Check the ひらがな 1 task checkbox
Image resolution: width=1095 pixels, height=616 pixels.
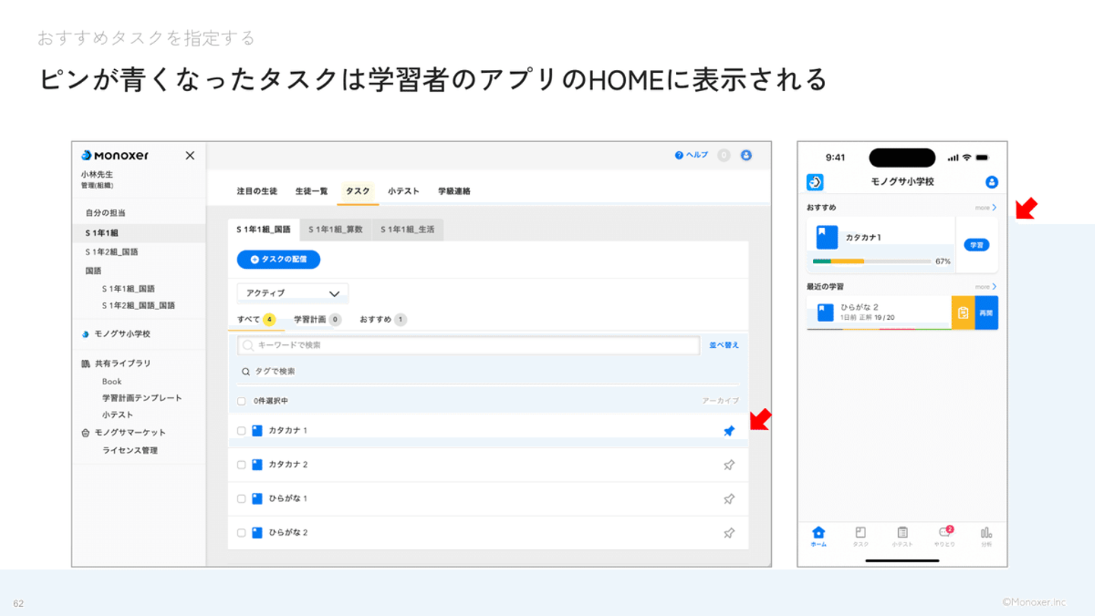[x=242, y=499]
